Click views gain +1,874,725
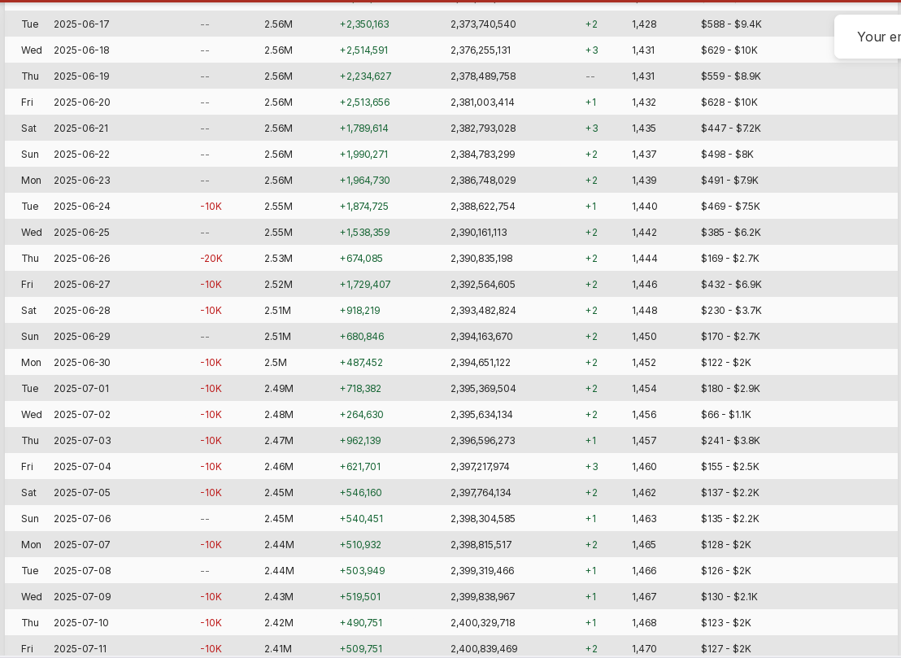The height and width of the screenshot is (658, 901). point(364,207)
